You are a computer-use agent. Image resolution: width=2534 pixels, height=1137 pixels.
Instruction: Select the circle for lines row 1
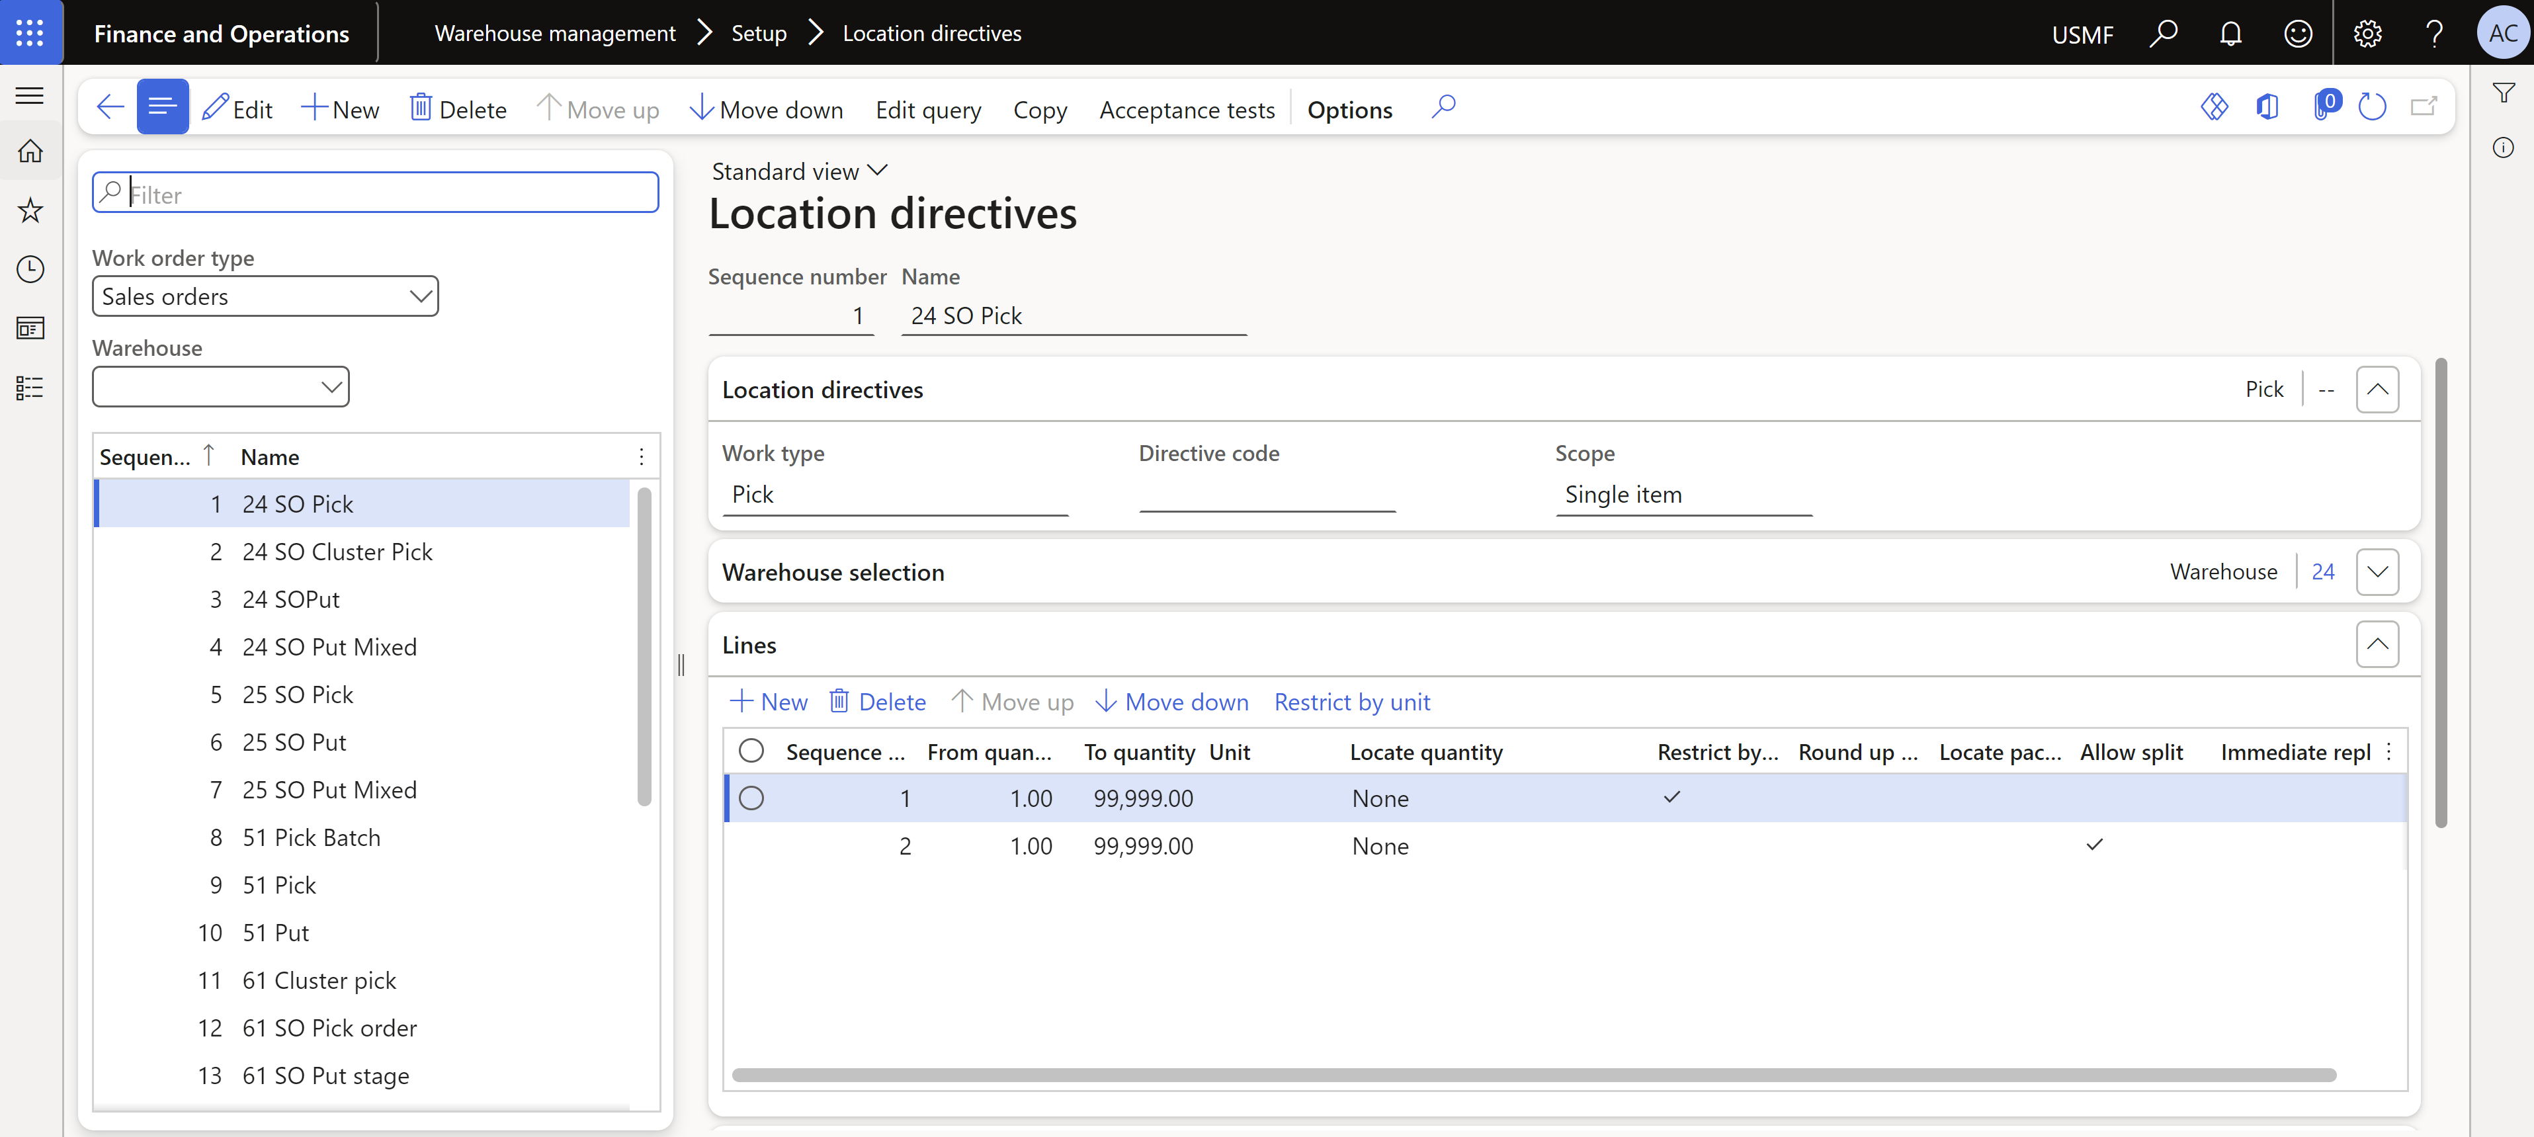tap(751, 798)
